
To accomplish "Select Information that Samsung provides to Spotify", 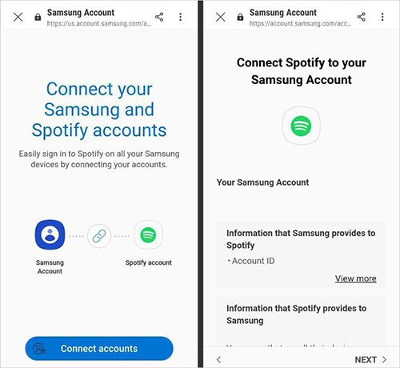I will [x=301, y=239].
